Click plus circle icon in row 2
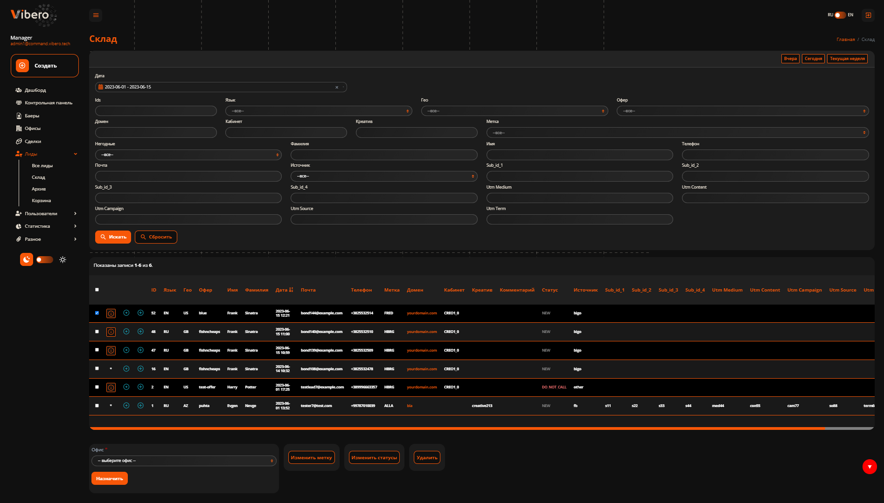Viewport: 884px width, 503px height. [x=140, y=387]
